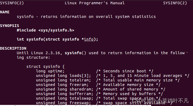Click the 'int sysinfo(struct sysinfo *info);' prototype

(x=57, y=39)
